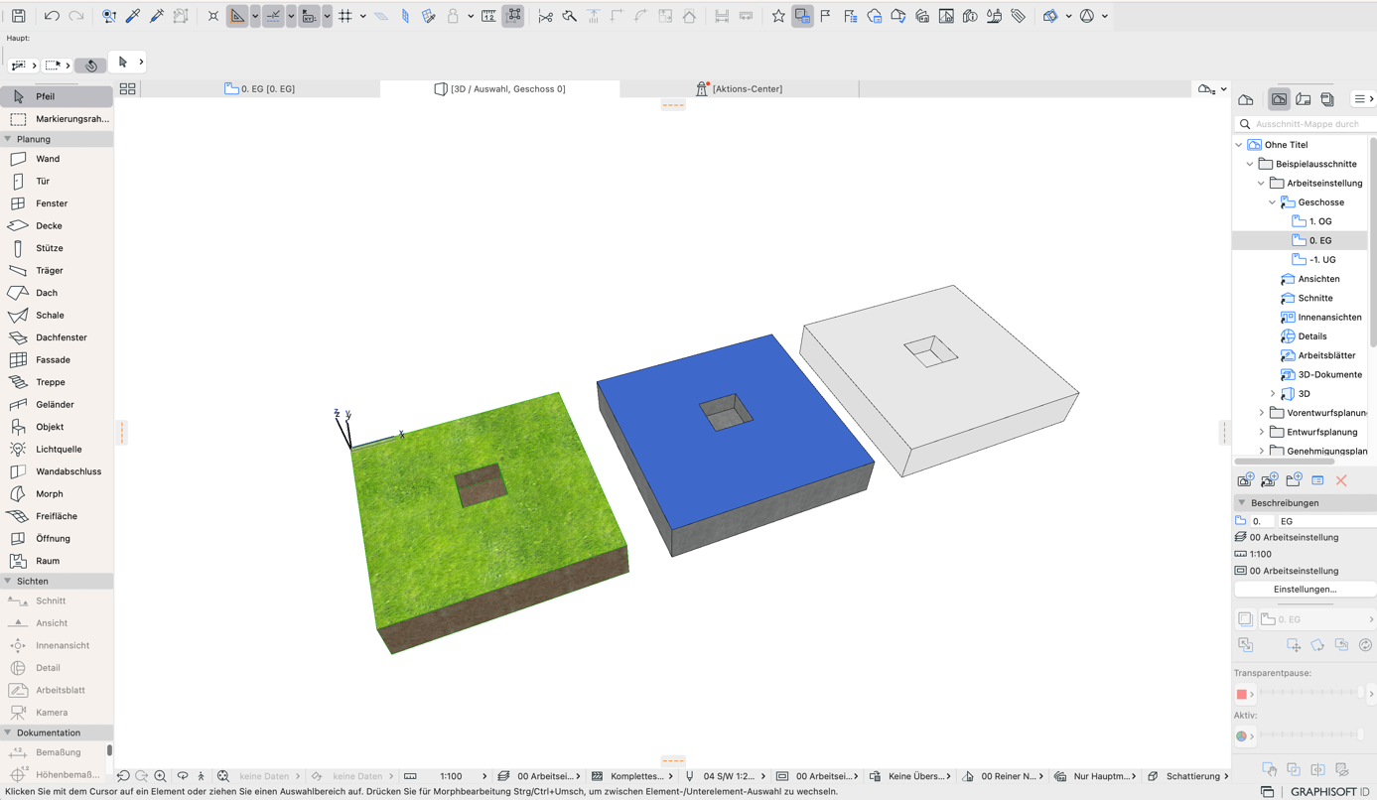Click the Undo arrow
Viewport: 1377px width, 800px height.
(x=52, y=16)
